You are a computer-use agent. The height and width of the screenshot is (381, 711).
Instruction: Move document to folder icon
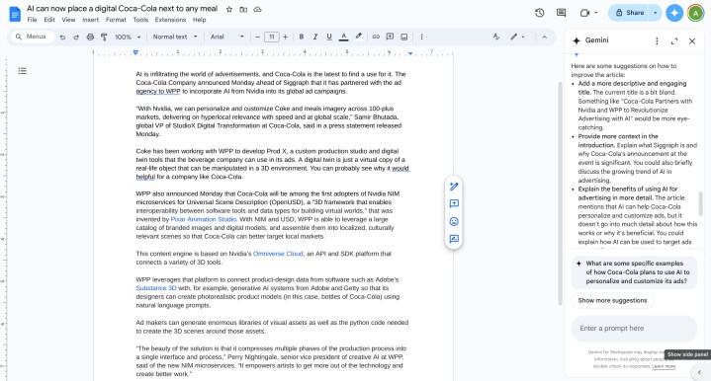click(243, 9)
